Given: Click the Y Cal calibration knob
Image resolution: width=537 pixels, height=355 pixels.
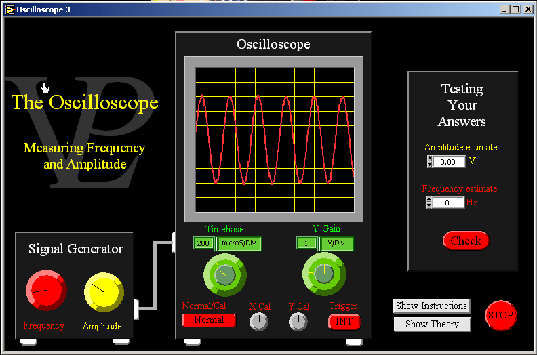Looking at the screenshot, I should tap(298, 322).
